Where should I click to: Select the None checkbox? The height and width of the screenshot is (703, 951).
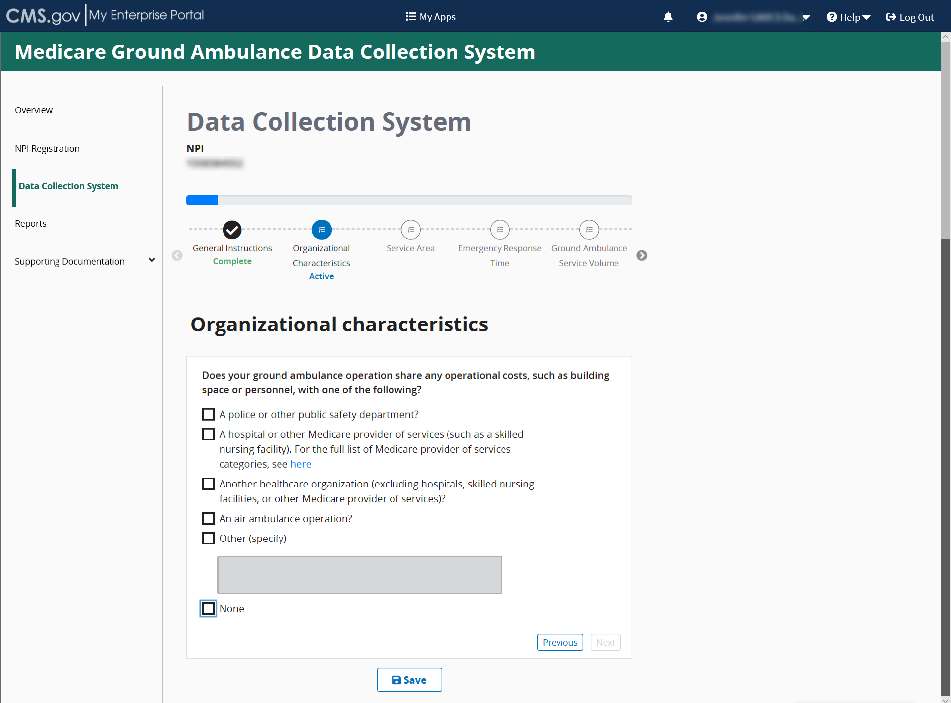click(x=208, y=608)
